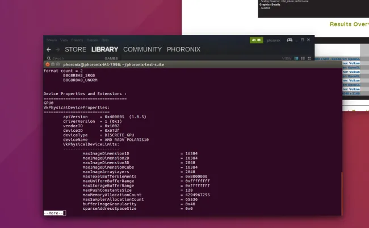The height and width of the screenshot is (228, 369).
Task: Minimize the phoronix terminal window
Action: coord(53,64)
